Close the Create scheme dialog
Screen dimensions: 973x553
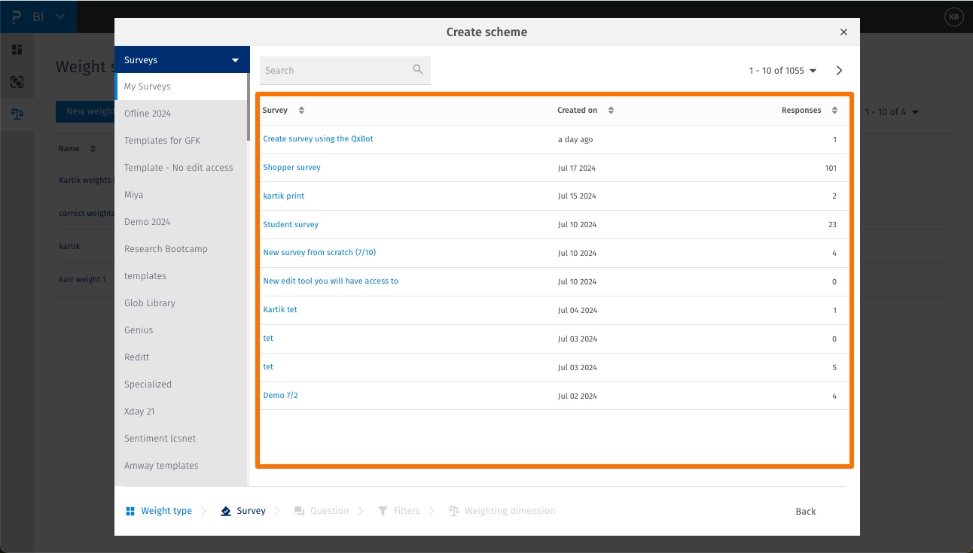tap(843, 32)
